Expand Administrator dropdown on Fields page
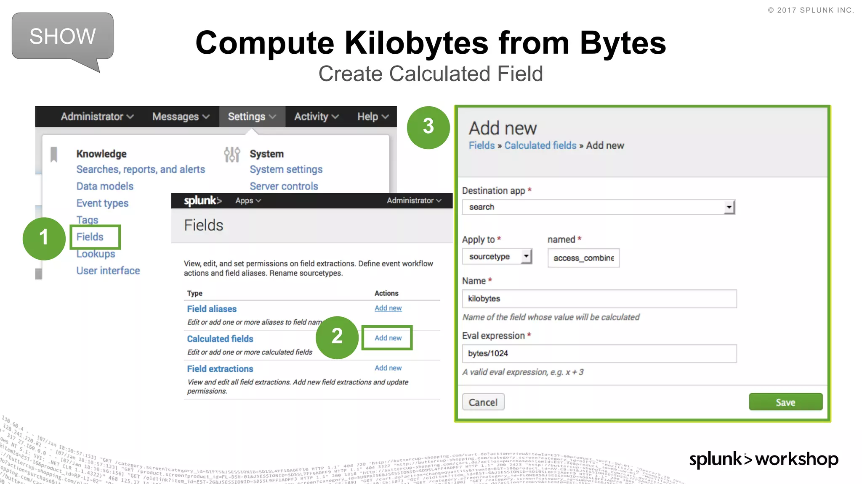 [414, 200]
